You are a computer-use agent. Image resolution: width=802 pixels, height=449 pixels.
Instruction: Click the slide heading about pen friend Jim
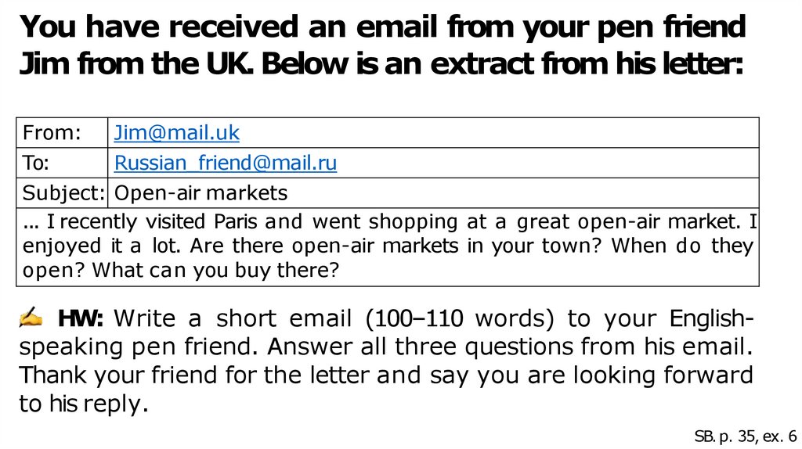(x=382, y=45)
